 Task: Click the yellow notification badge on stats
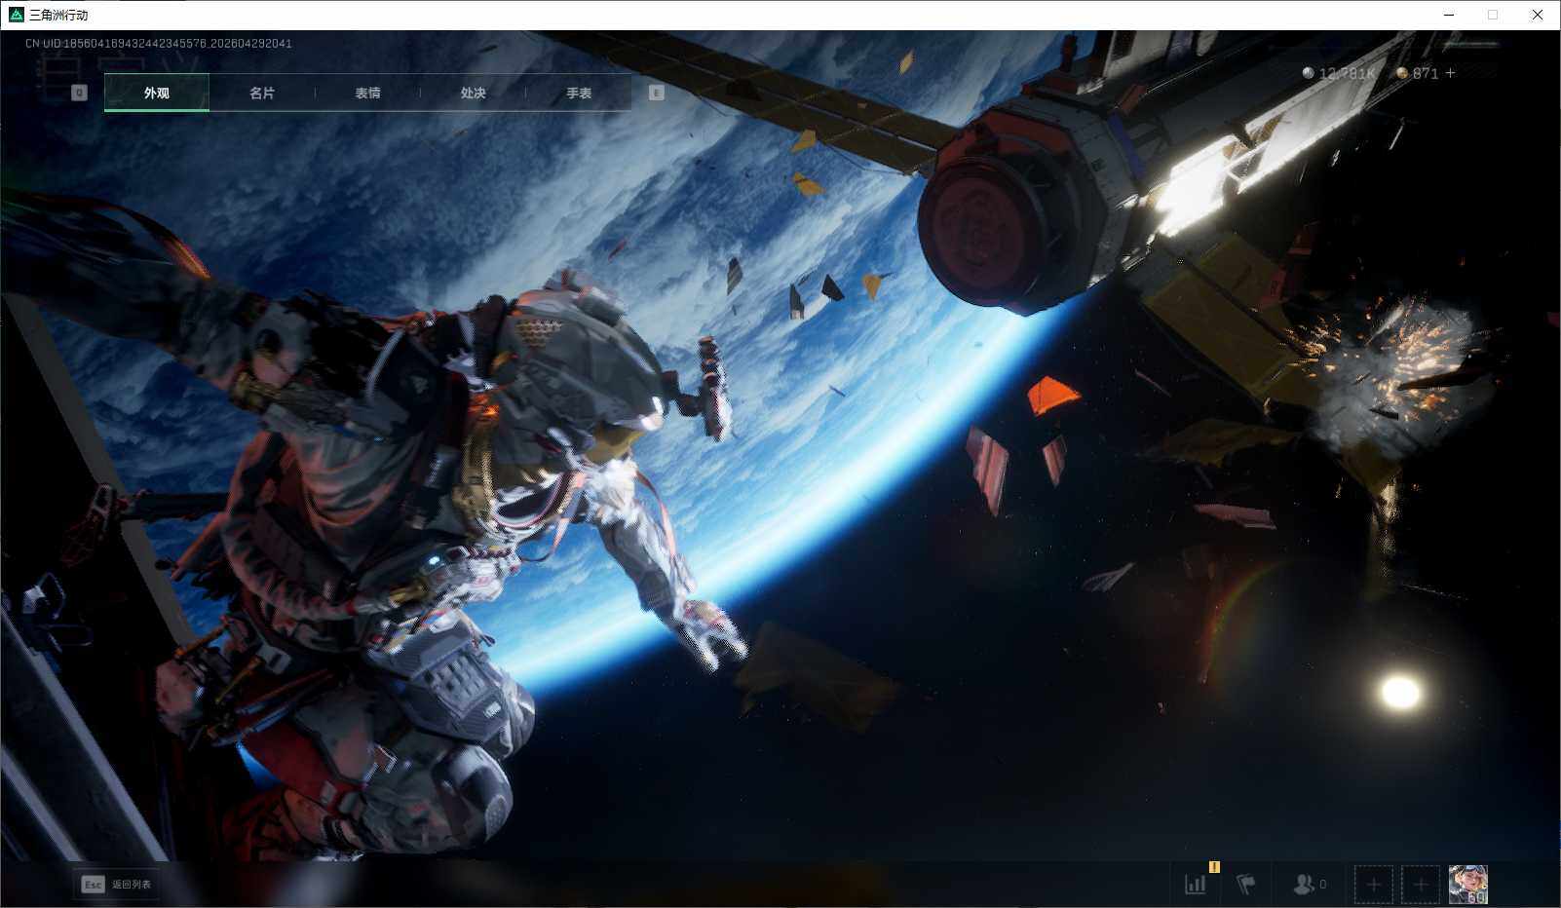tap(1214, 866)
